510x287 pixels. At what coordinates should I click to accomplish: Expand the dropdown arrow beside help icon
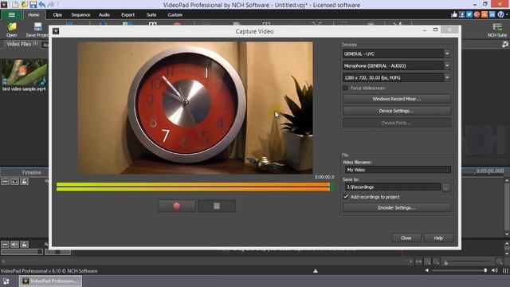point(507,14)
